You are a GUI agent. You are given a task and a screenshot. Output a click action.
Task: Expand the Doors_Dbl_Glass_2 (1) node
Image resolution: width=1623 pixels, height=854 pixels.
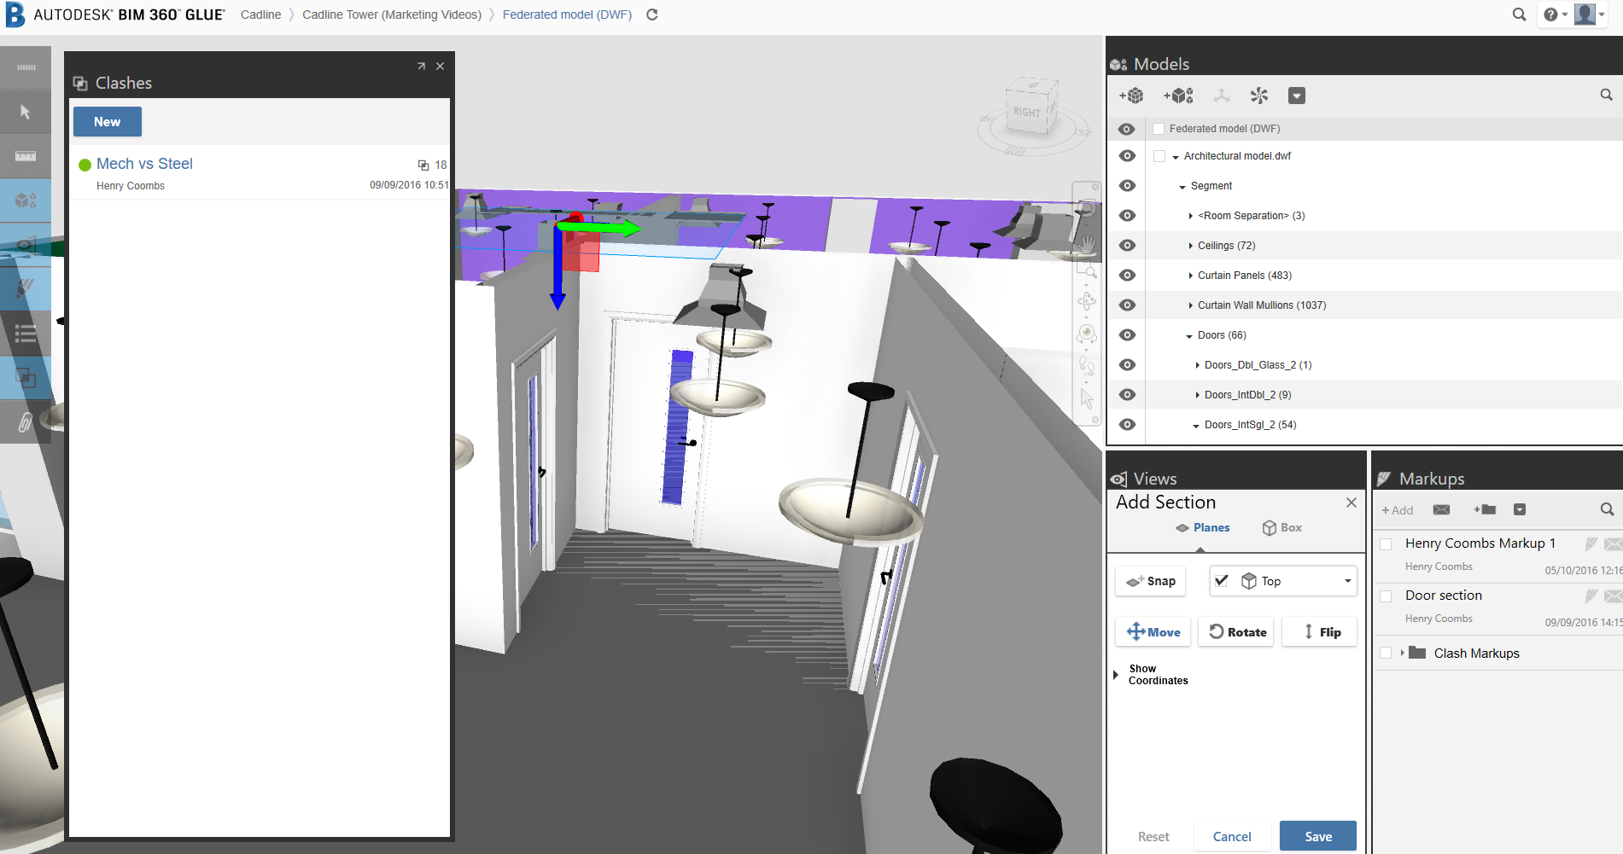point(1197,365)
